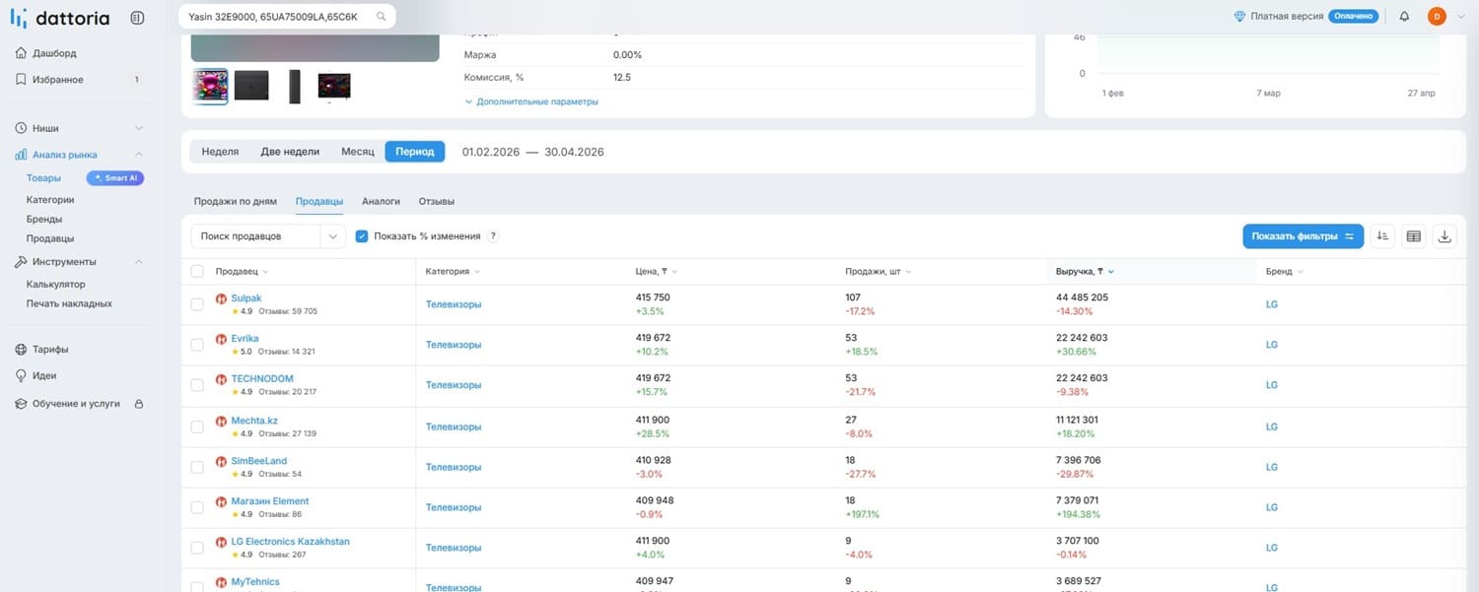Click the download export icon above table
Image resolution: width=1479 pixels, height=592 pixels.
1444,236
